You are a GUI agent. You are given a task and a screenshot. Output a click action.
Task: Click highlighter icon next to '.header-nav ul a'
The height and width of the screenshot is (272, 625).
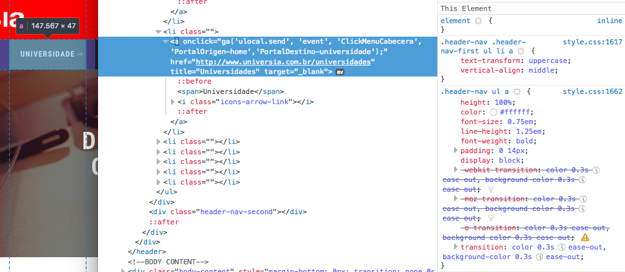click(517, 92)
